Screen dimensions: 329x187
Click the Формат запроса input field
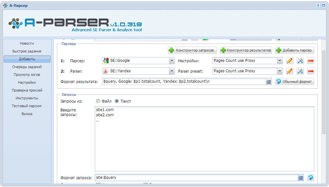197,178
